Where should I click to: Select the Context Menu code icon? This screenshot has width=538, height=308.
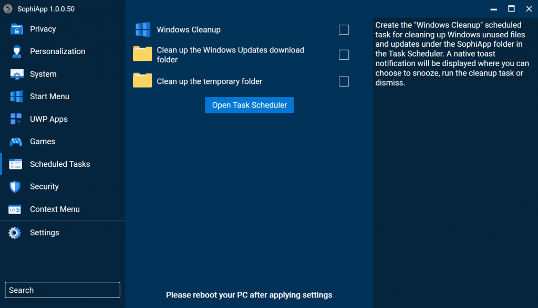point(15,209)
